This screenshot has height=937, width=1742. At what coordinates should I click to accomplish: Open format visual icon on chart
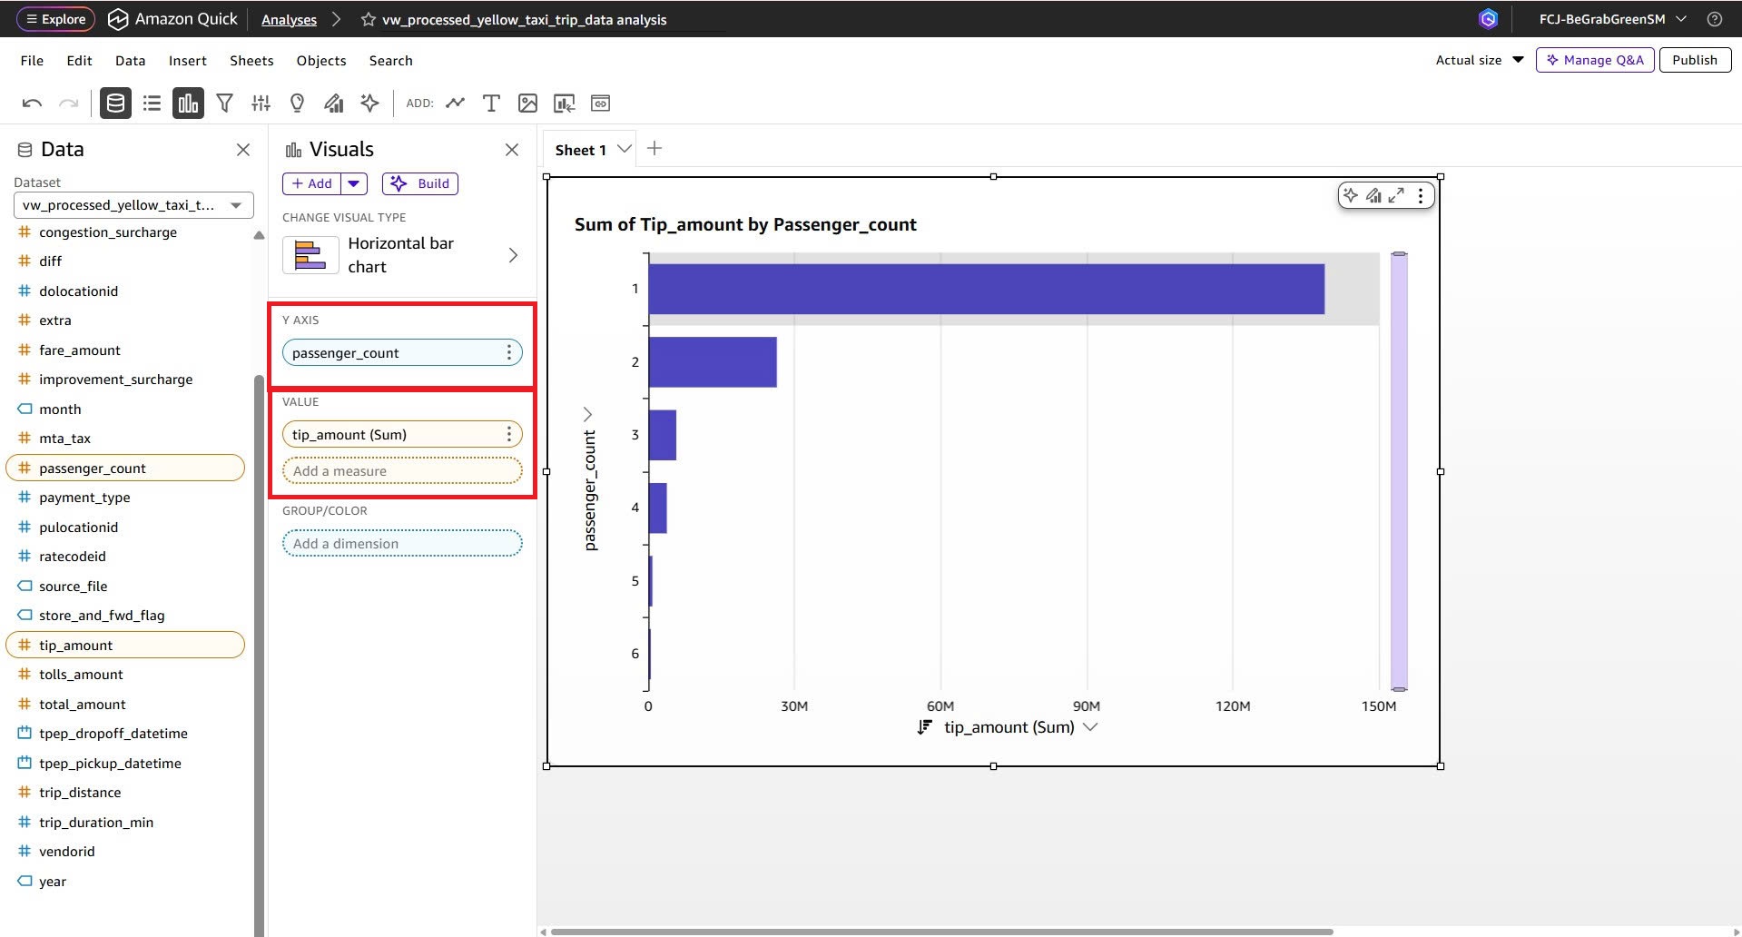(x=1373, y=195)
